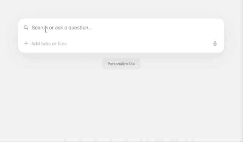Click the "Add tabs or files" label

(49, 44)
